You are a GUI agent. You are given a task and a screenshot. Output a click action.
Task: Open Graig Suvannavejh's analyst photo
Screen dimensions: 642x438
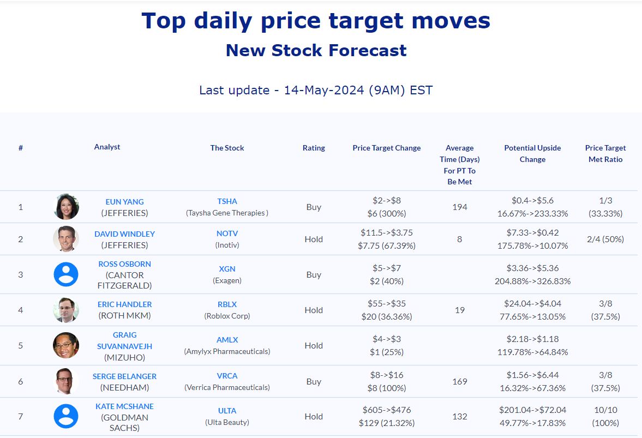coord(66,345)
